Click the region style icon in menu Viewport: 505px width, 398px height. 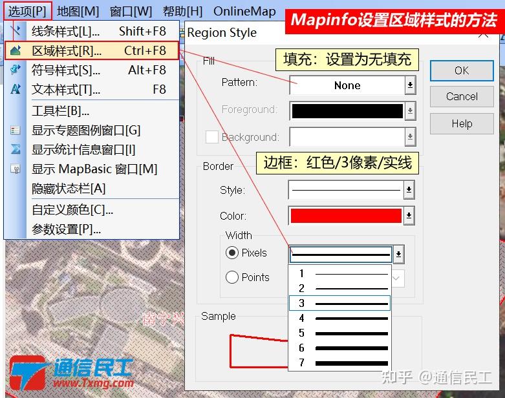pos(15,50)
